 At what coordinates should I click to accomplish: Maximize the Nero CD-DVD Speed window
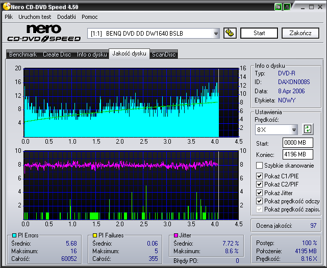[x=311, y=7]
